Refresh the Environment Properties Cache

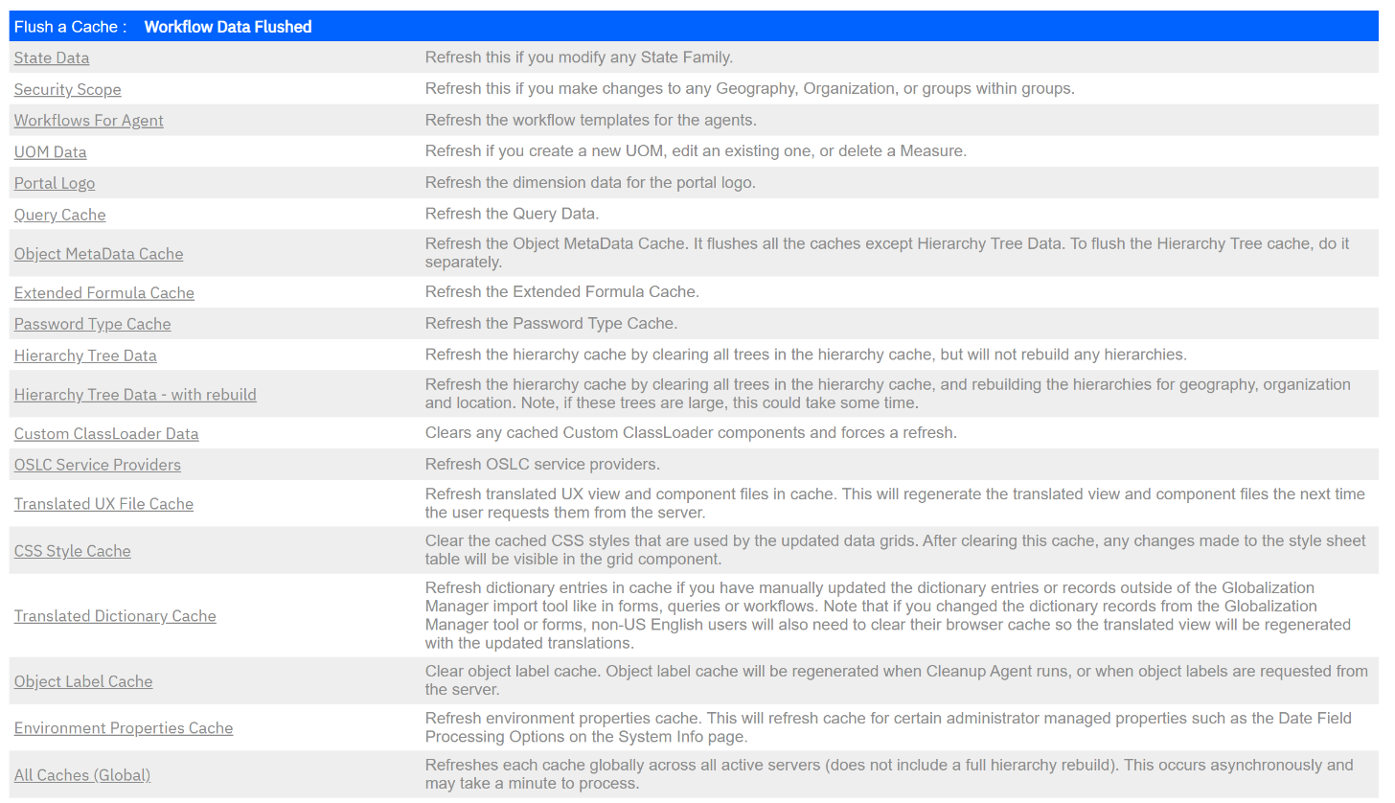(124, 728)
